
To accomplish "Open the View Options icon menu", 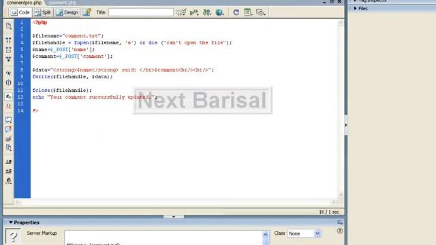I will 248,12.
